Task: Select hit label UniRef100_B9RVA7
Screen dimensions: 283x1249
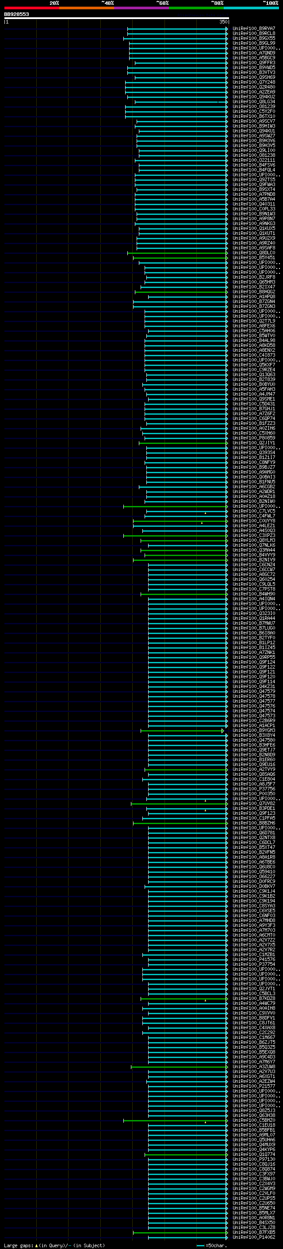Action: coord(254,29)
